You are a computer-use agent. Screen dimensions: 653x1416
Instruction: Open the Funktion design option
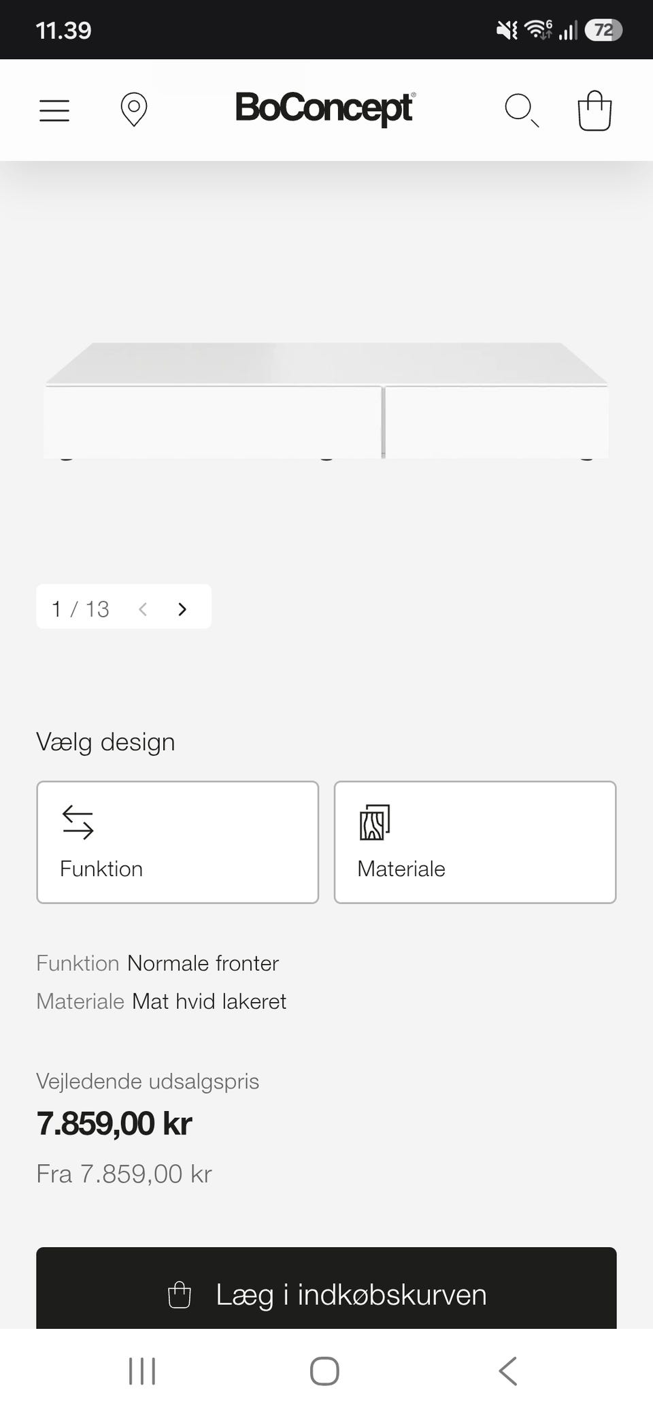178,842
